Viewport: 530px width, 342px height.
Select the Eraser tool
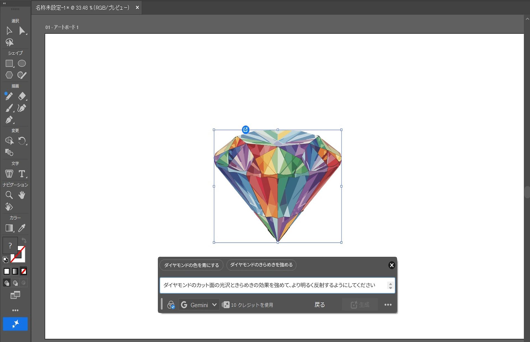point(22,96)
